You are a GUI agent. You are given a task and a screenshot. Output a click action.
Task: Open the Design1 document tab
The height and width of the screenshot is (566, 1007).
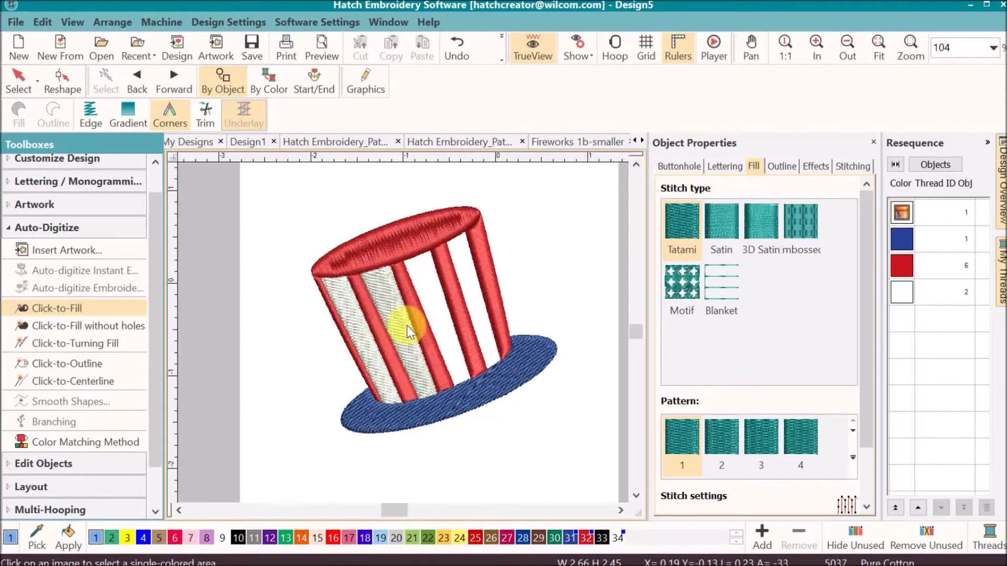tap(247, 141)
